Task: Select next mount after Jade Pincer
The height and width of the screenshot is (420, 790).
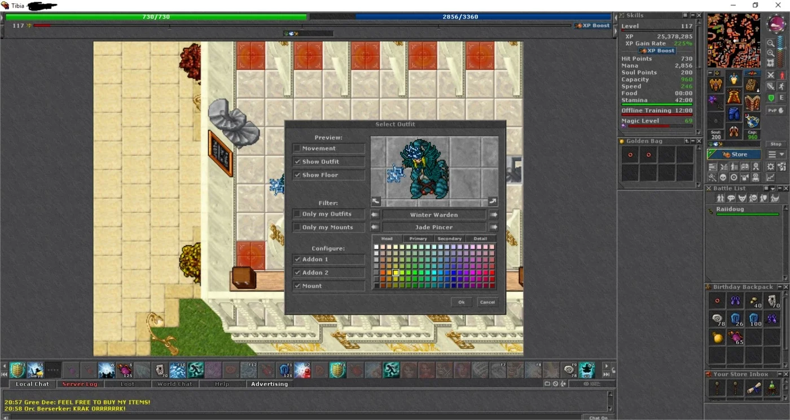Action: click(x=494, y=227)
